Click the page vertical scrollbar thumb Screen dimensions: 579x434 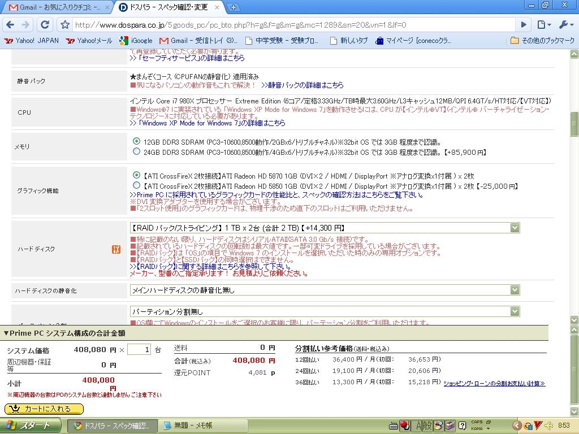click(574, 124)
